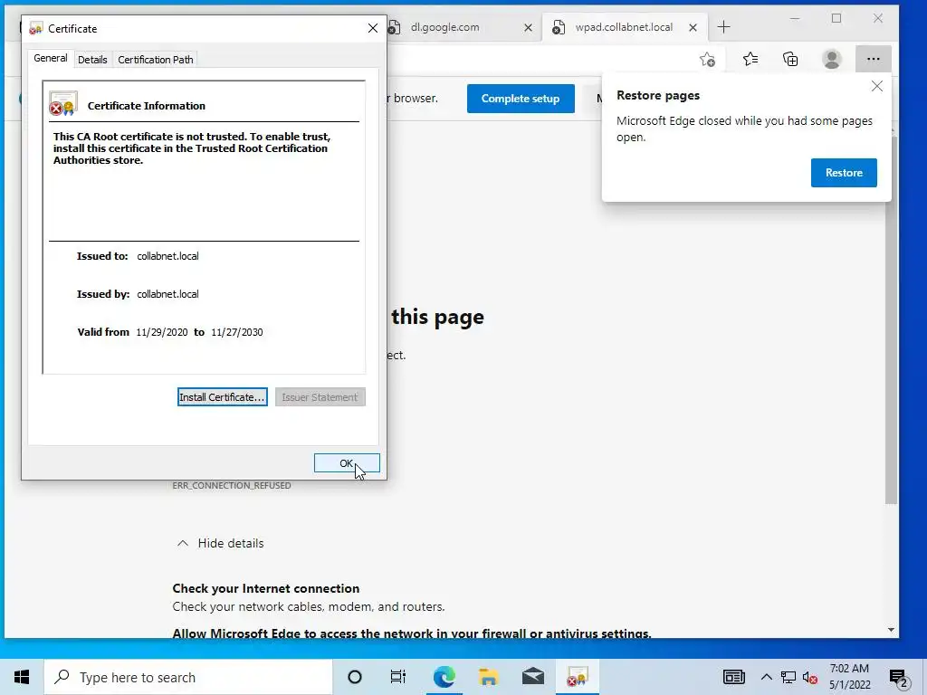Open File Explorer from the taskbar
This screenshot has width=927, height=695.
488,677
